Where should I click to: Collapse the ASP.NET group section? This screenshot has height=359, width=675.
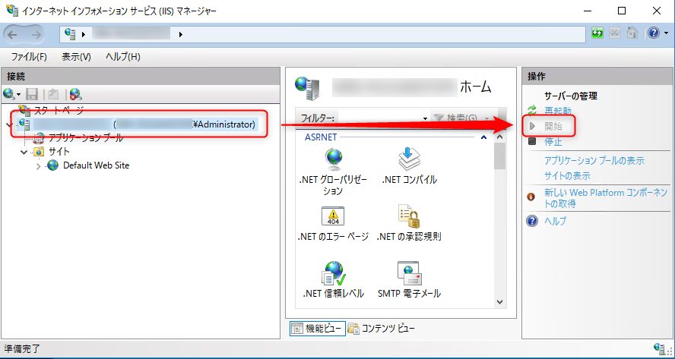483,137
